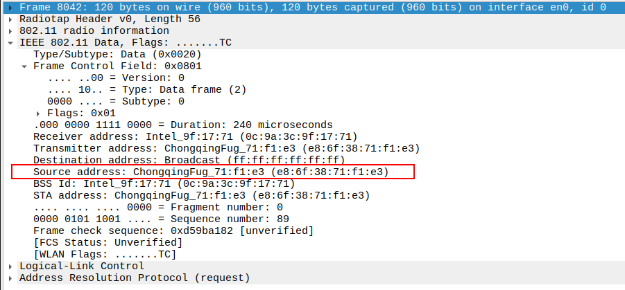The image size is (625, 290).
Task: Expand the Frame 8042 summary row
Action: click(x=10, y=7)
